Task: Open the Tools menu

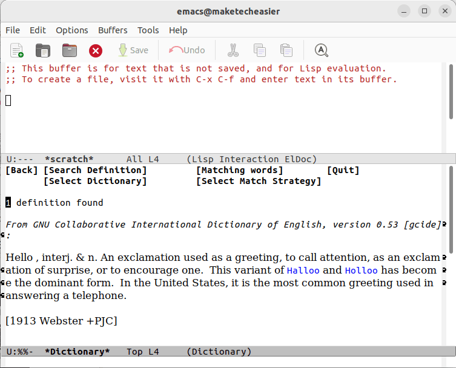Action: click(148, 30)
